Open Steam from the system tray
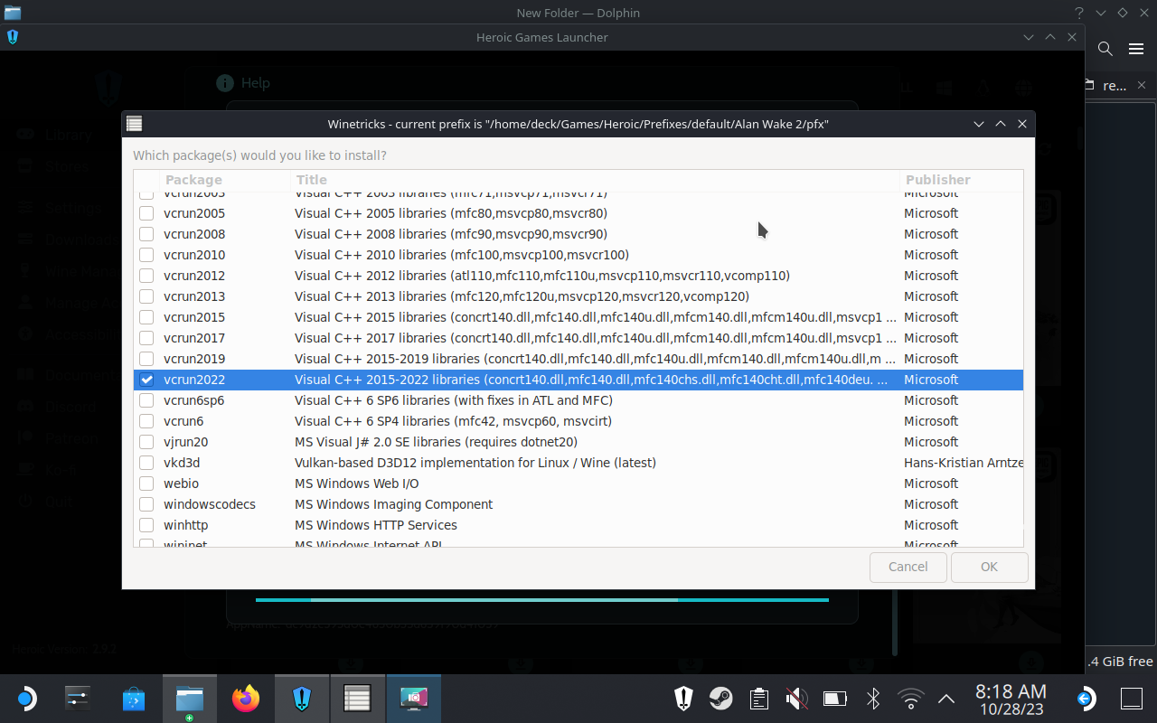1157x723 pixels. click(720, 698)
